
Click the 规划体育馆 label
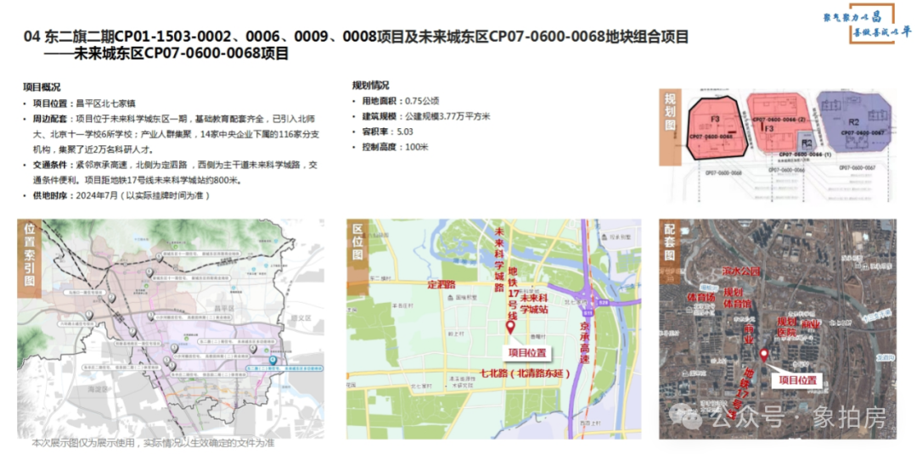(x=738, y=297)
